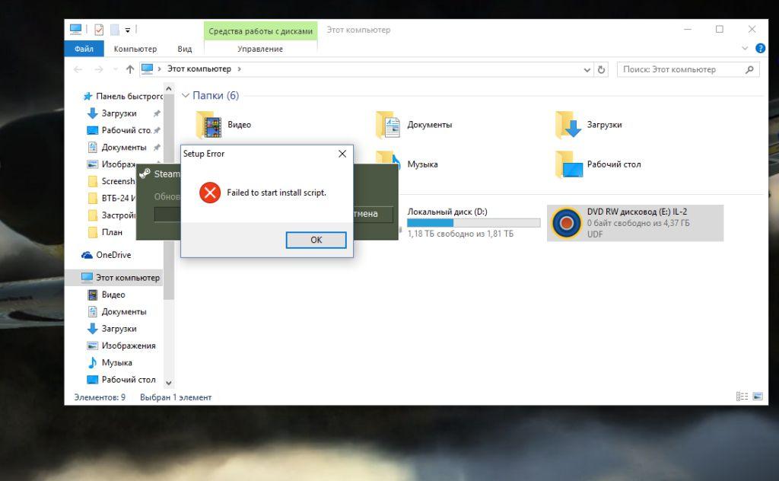Open the Компьютер ribbon tab
Image resolution: width=779 pixels, height=481 pixels.
[135, 49]
